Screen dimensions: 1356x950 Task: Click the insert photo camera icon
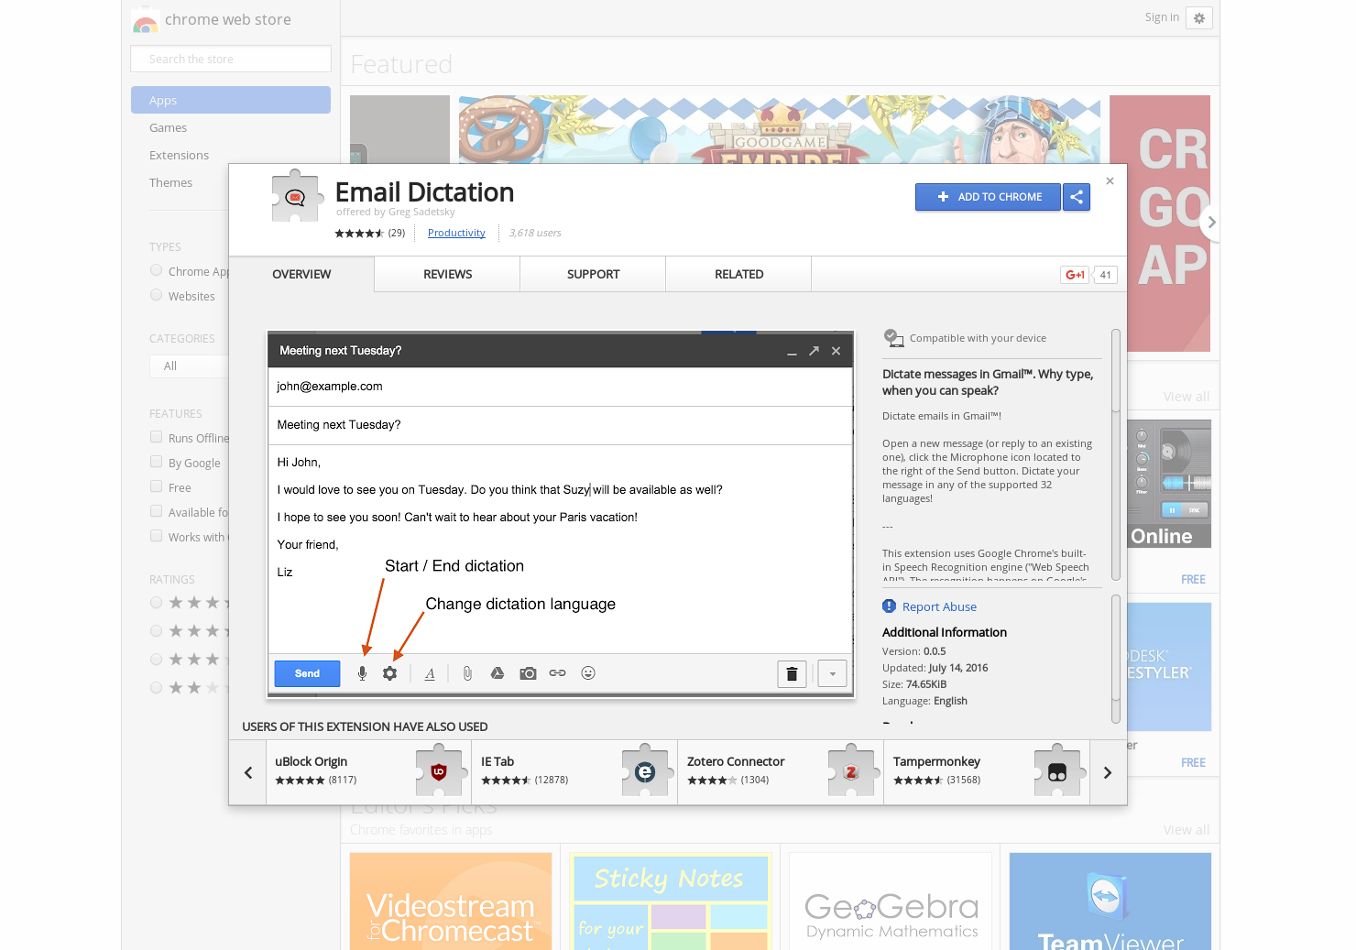tap(528, 672)
